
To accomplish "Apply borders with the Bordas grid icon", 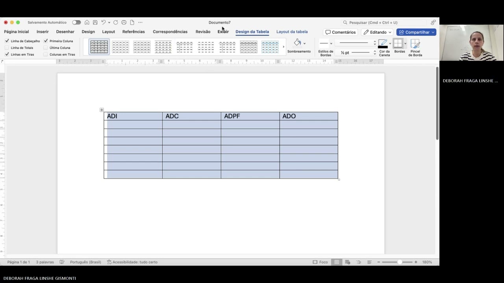I will click(x=398, y=43).
